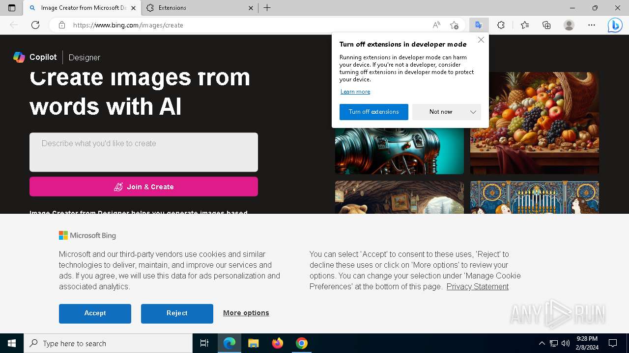Open a new tab with plus button
Image resolution: width=629 pixels, height=353 pixels.
tap(267, 8)
